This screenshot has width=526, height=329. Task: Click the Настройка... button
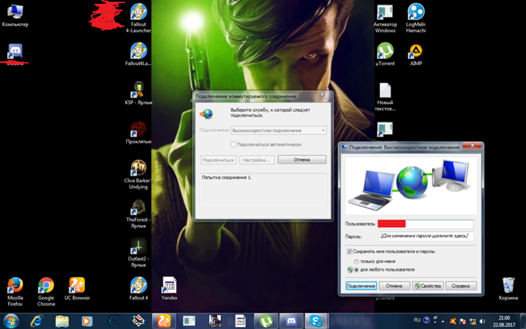click(256, 160)
